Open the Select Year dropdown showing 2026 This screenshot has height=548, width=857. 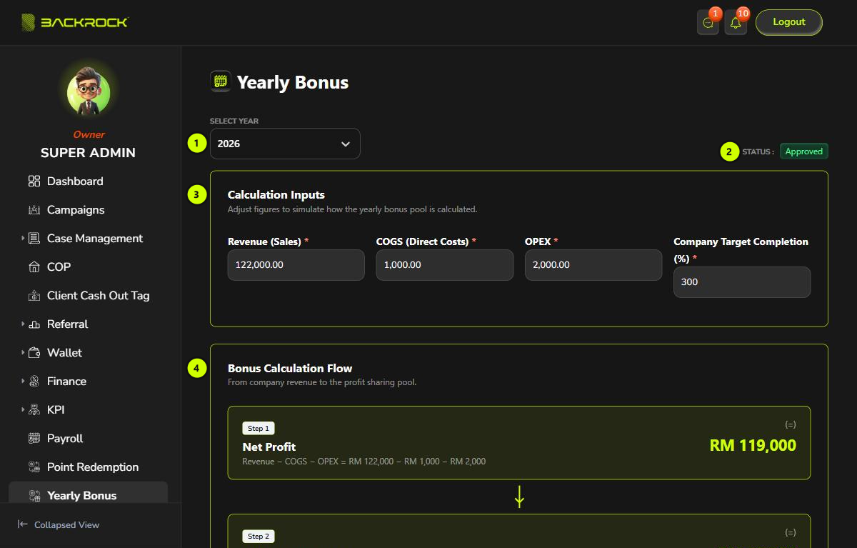tap(285, 144)
